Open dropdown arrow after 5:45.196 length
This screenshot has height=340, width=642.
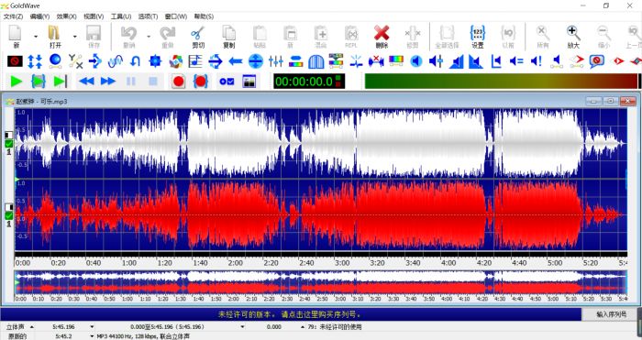point(92,326)
